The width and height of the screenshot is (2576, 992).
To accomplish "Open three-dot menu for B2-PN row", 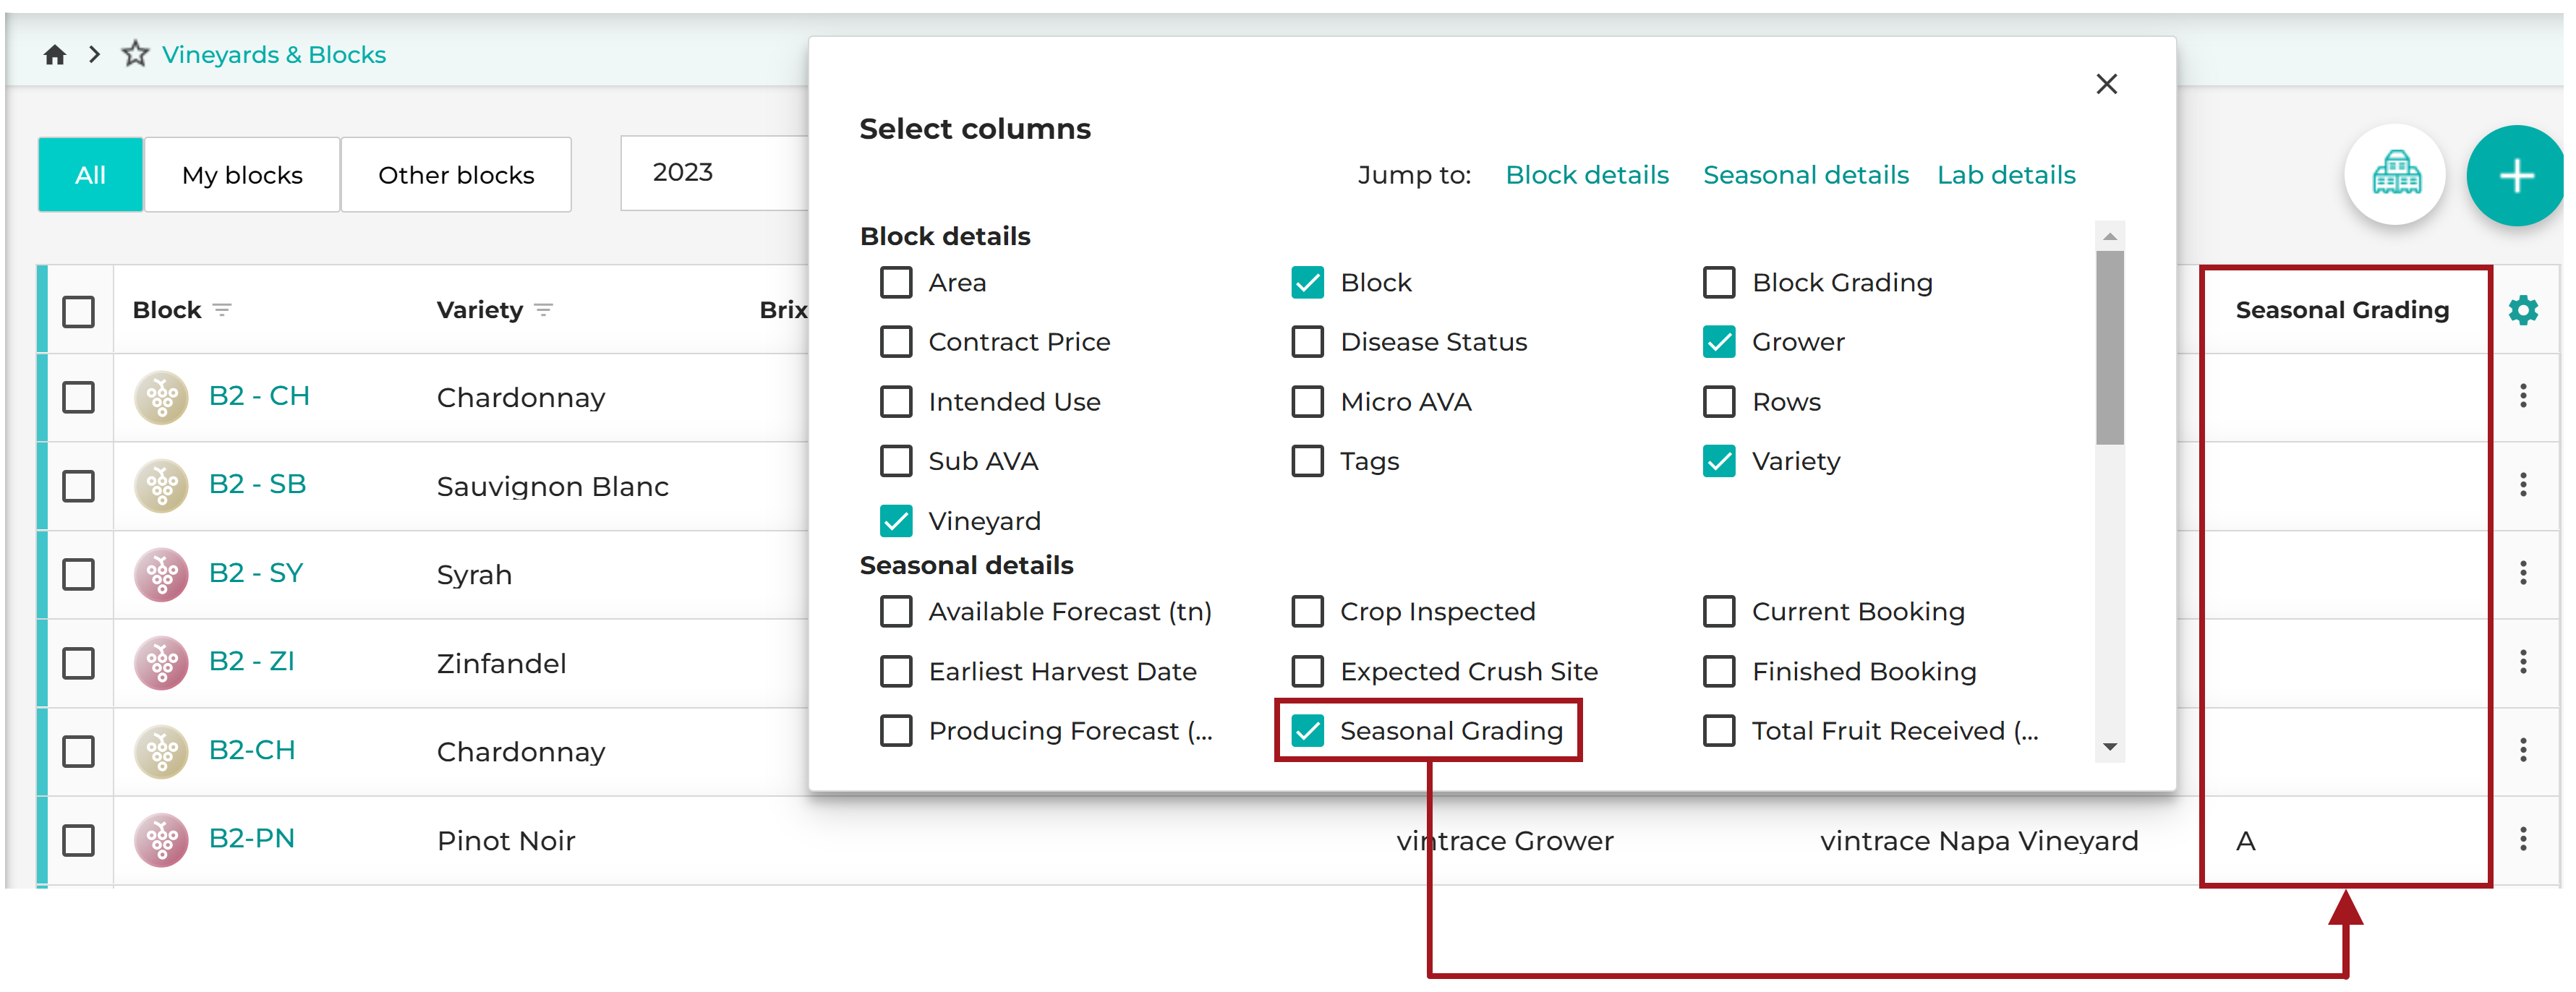I will point(2523,839).
